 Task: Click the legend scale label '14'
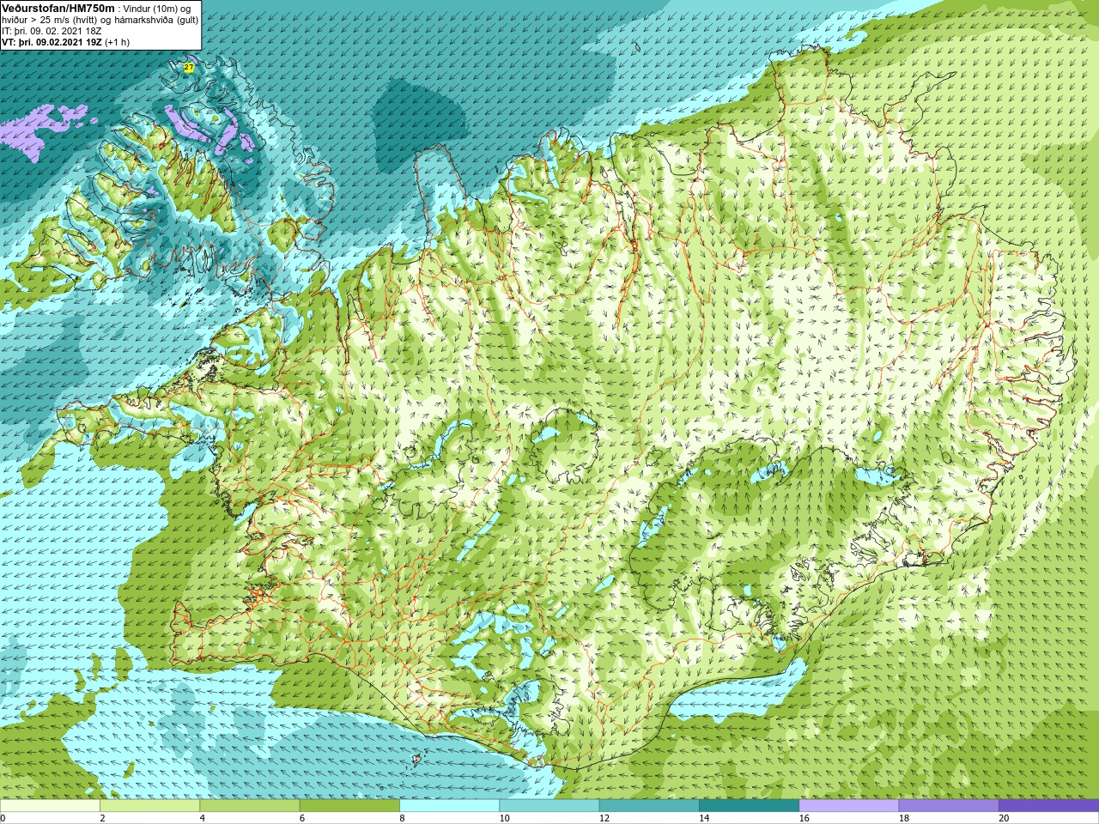704,818
